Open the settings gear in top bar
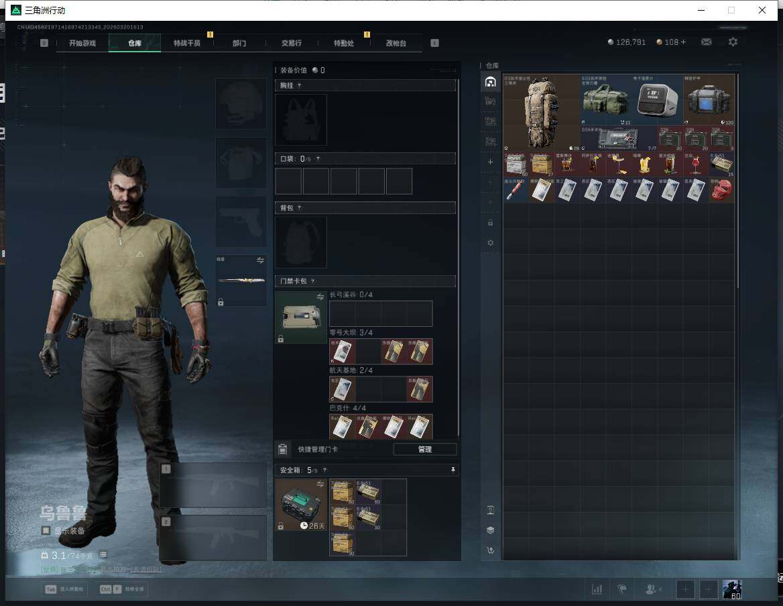This screenshot has height=606, width=783. (x=733, y=42)
